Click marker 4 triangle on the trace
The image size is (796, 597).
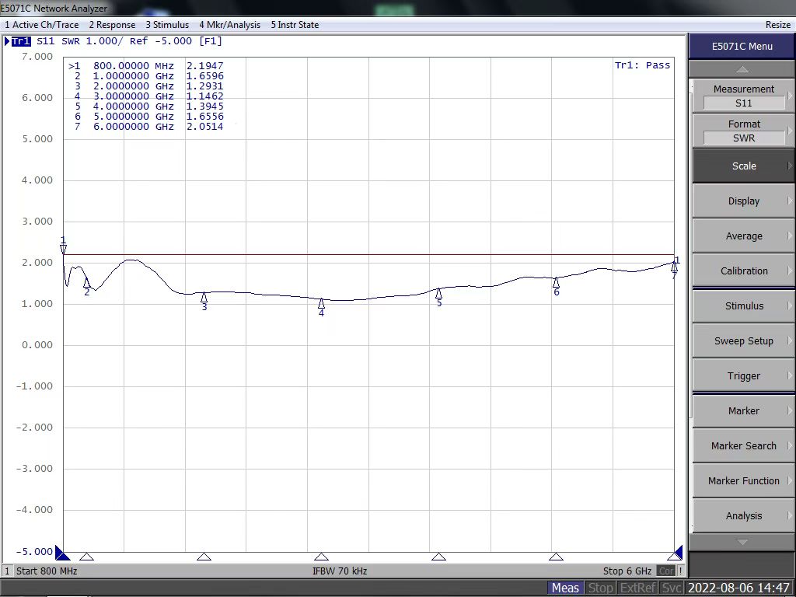pyautogui.click(x=321, y=303)
